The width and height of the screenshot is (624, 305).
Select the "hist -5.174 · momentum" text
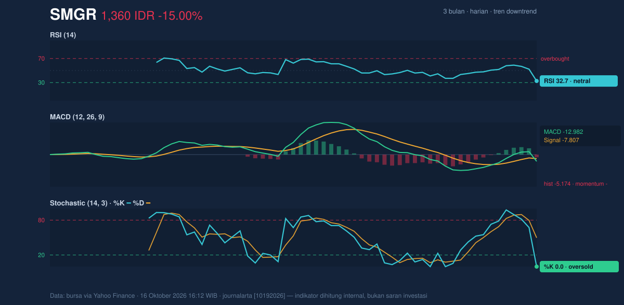click(576, 184)
